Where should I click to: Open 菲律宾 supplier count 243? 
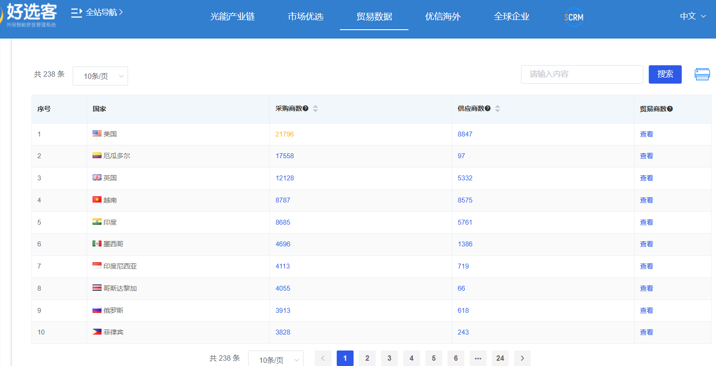coord(463,332)
